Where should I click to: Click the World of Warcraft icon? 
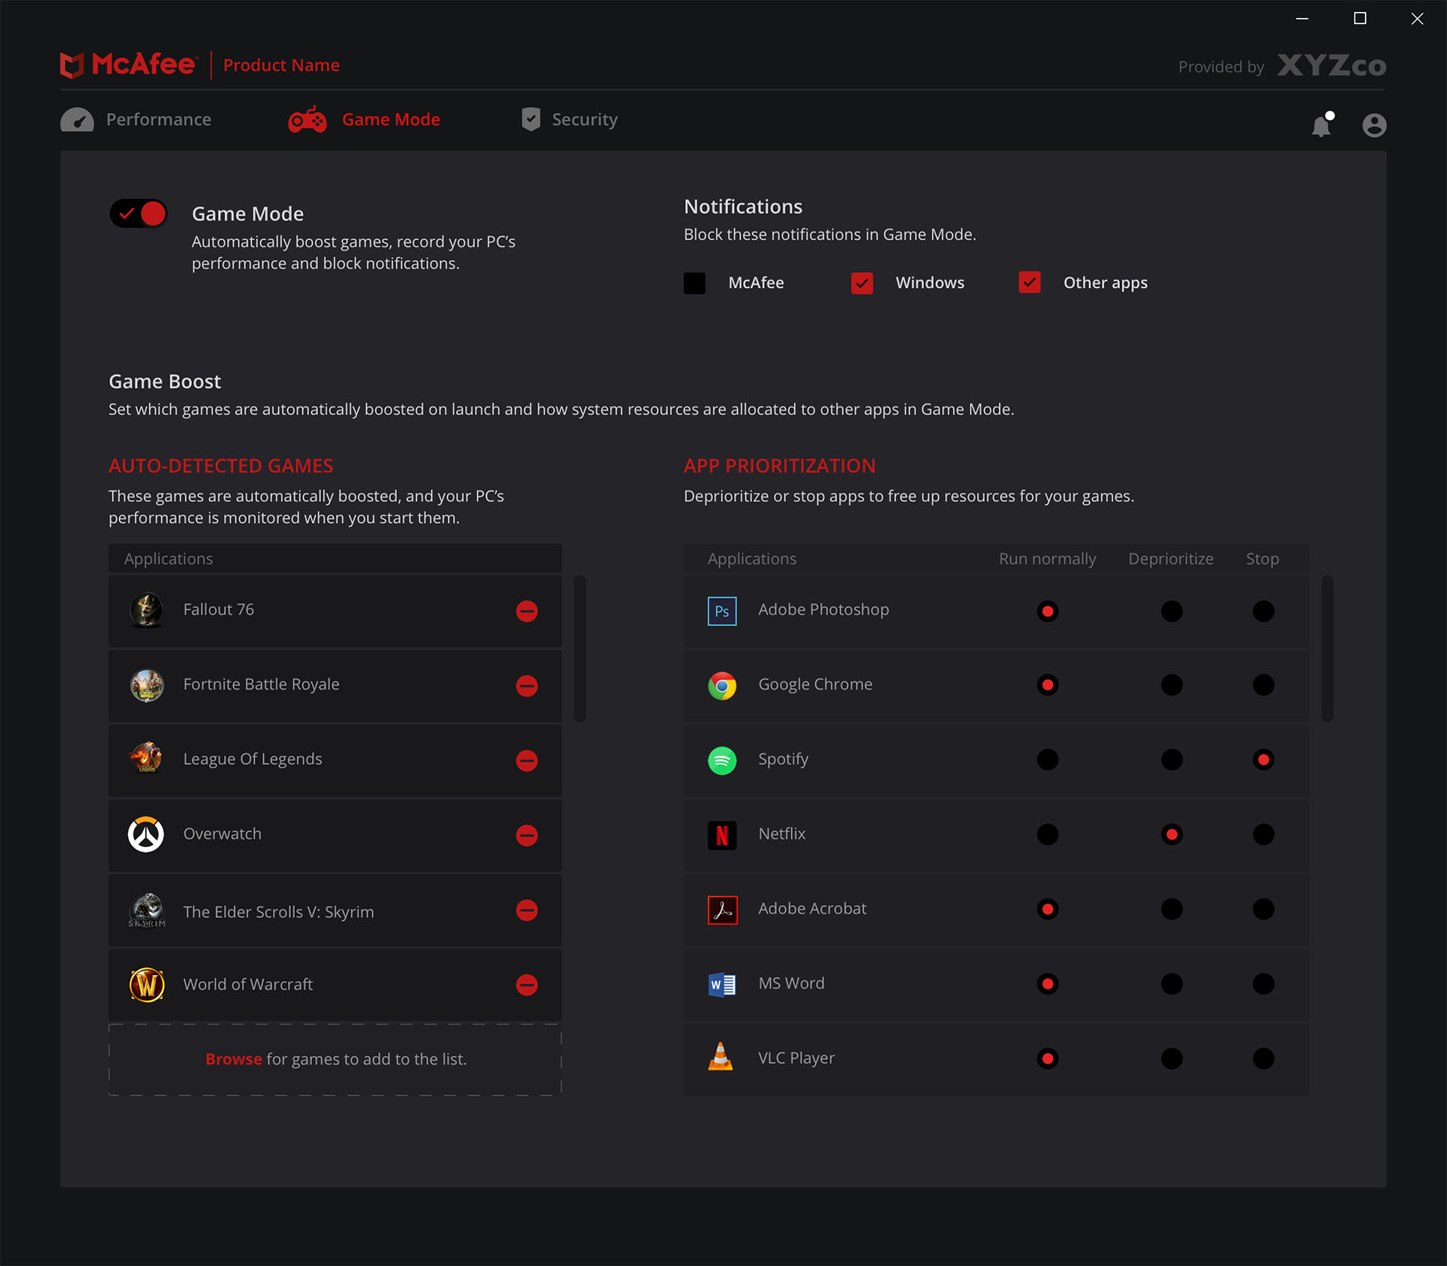coord(146,984)
